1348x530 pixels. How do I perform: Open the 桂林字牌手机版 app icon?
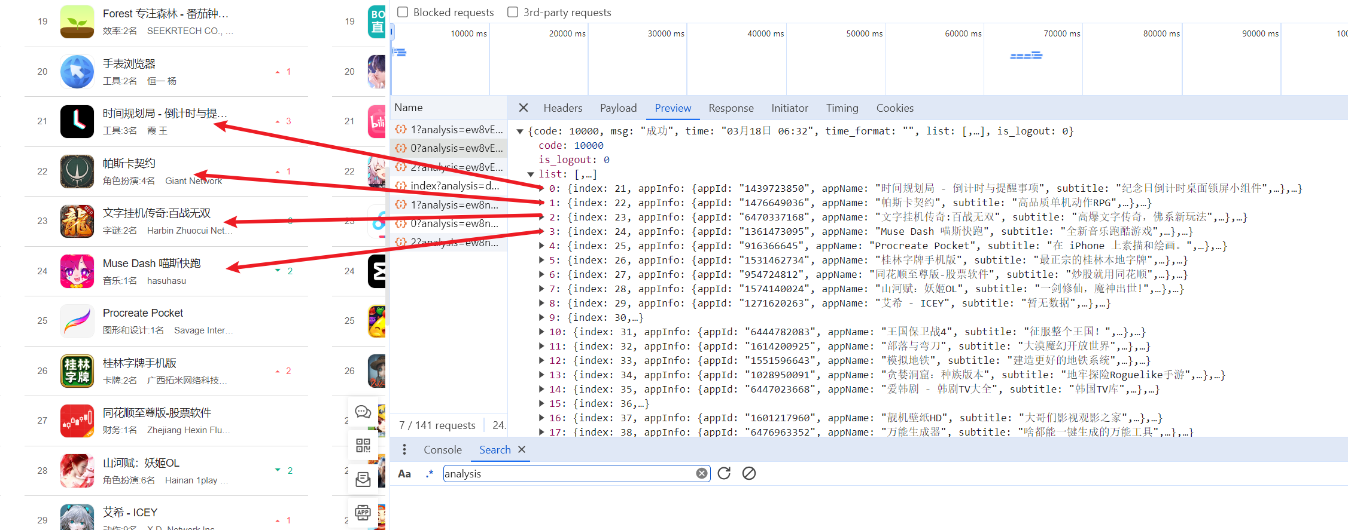[x=77, y=371]
